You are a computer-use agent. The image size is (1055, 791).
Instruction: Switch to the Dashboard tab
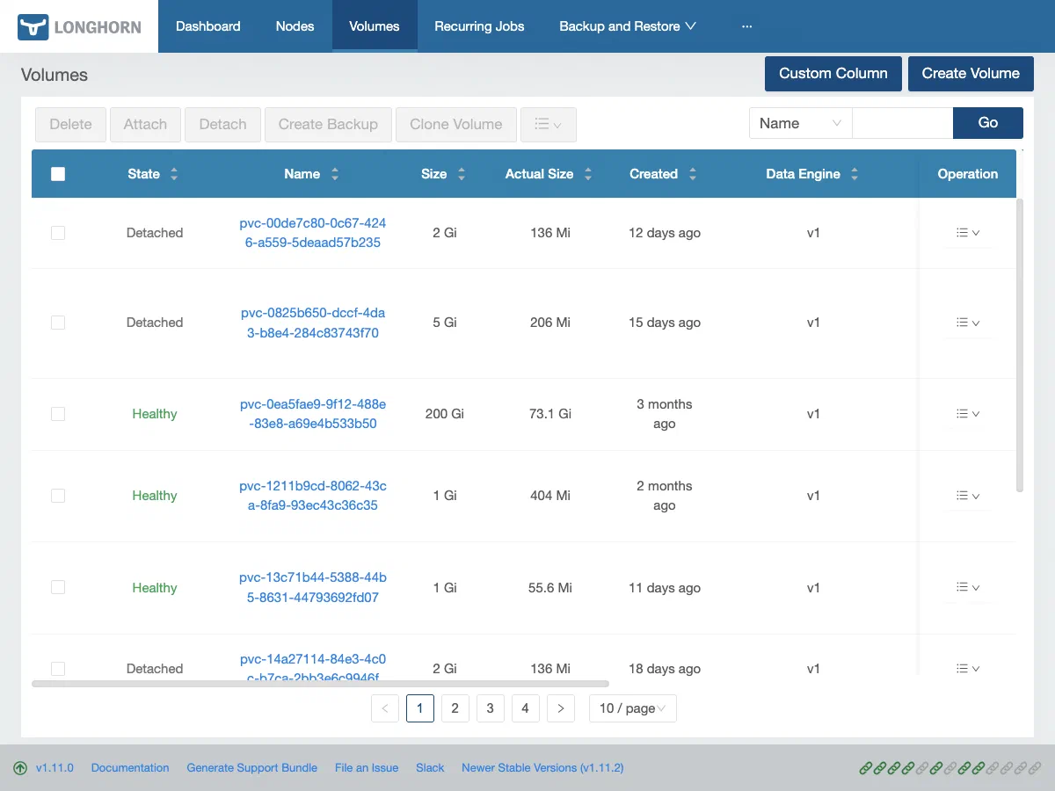pyautogui.click(x=208, y=26)
